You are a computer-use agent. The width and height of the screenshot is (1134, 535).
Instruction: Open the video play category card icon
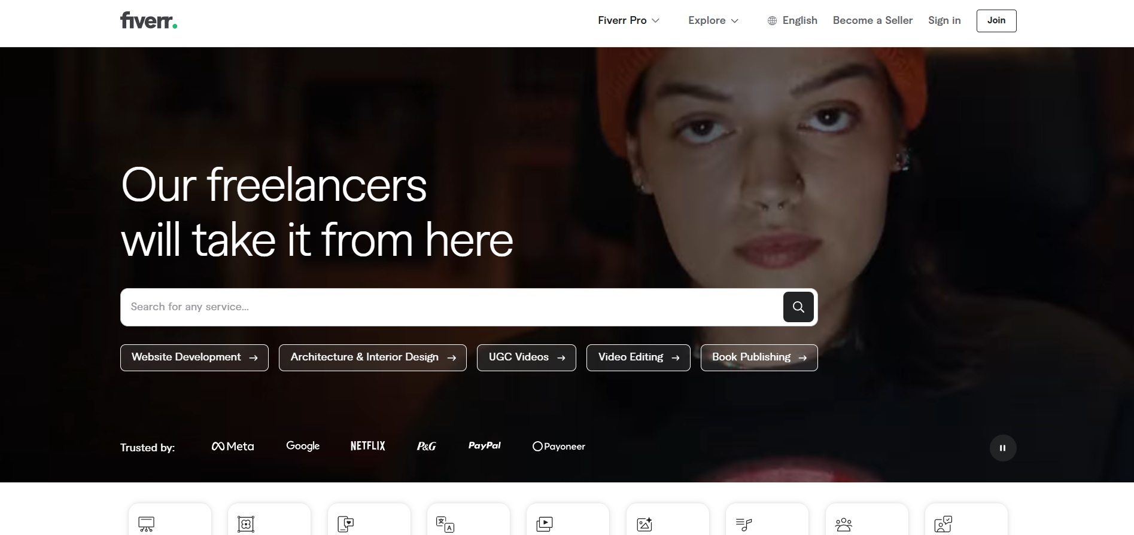(545, 524)
